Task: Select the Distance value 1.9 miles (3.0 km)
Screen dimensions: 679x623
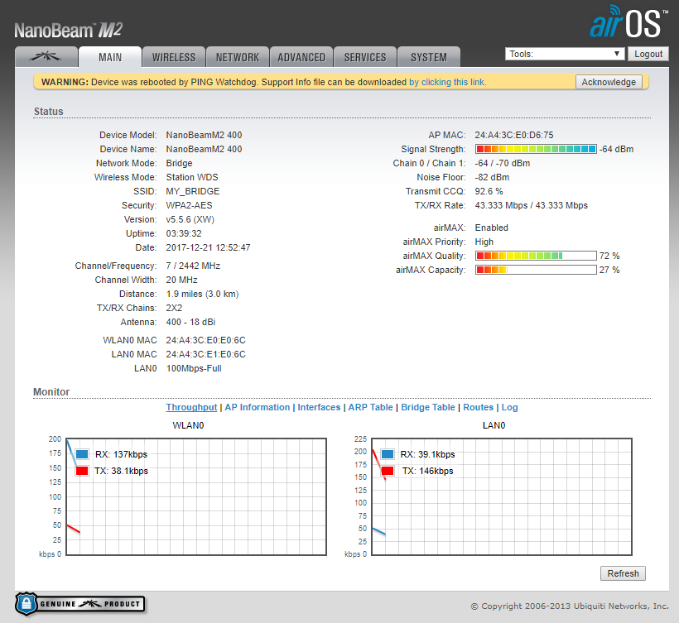Action: coord(202,294)
